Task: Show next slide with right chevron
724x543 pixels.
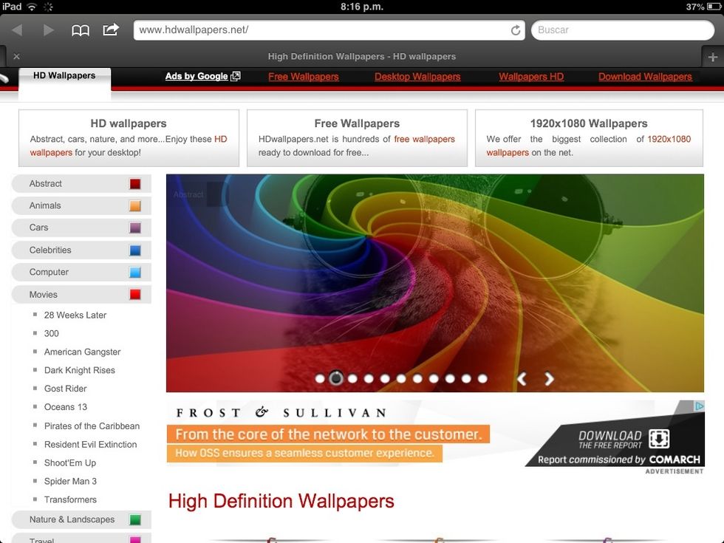Action: coord(549,379)
